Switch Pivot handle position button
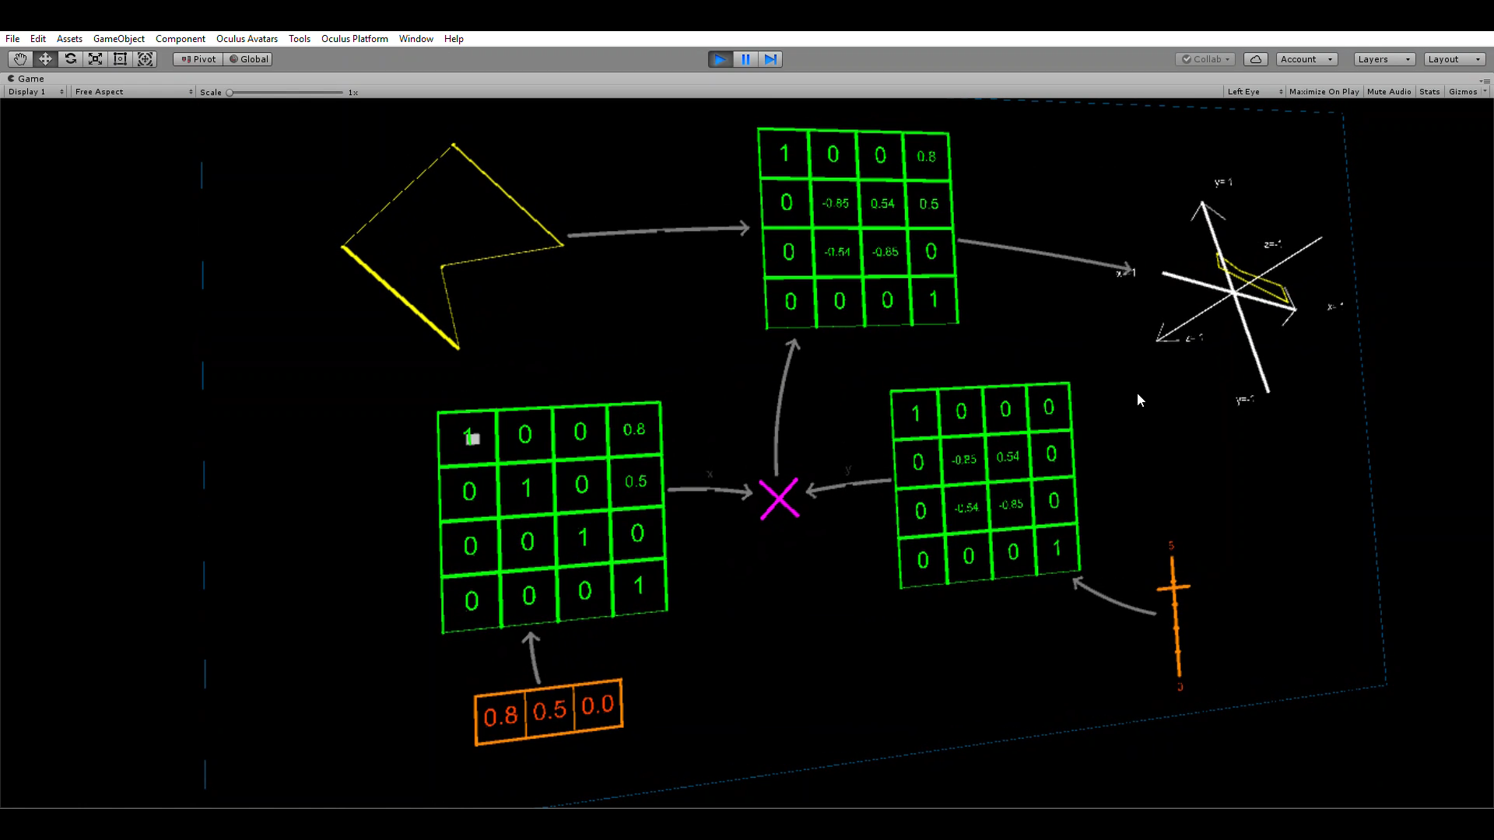 tap(198, 59)
